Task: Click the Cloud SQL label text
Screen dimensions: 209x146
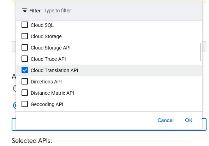Action: (x=42, y=25)
